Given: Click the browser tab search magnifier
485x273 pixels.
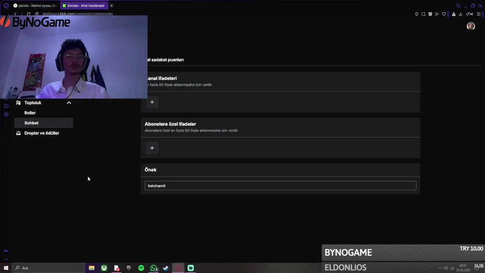Looking at the screenshot, I should click(x=458, y=6).
